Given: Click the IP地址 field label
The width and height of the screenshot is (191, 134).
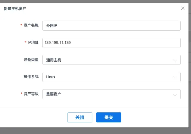Looking at the screenshot, I should [33, 43].
